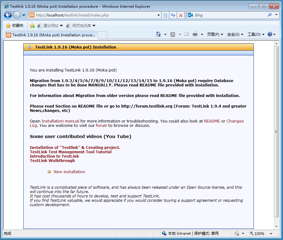Open recent pages dropdown next to Forward
The height and width of the screenshot is (240, 283).
tap(24, 15)
